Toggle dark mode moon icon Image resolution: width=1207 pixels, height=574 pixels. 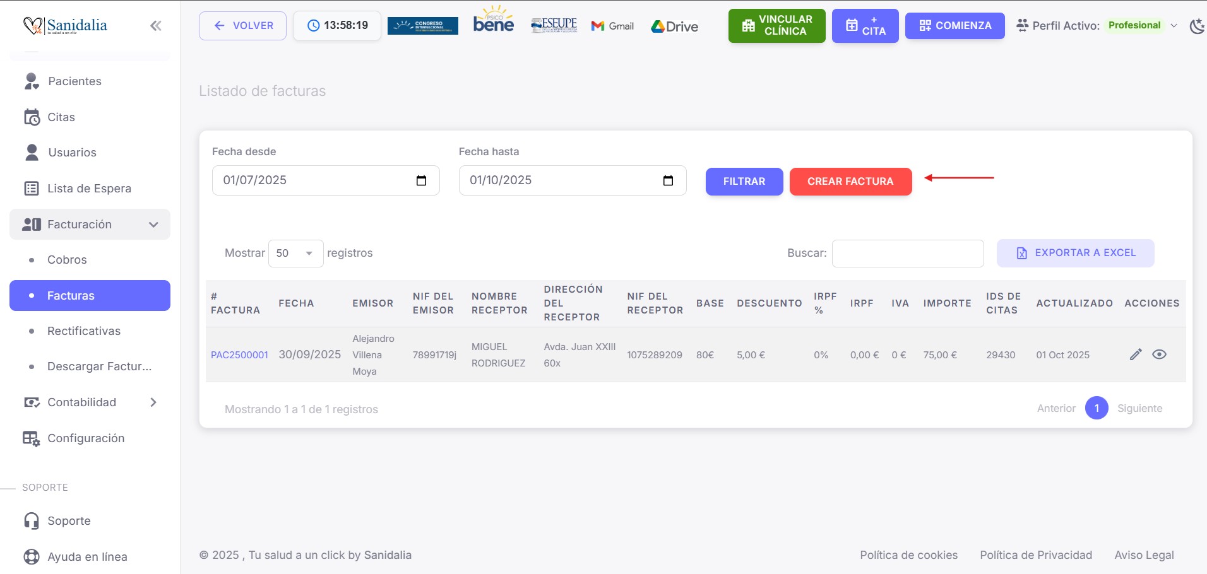pos(1196,26)
